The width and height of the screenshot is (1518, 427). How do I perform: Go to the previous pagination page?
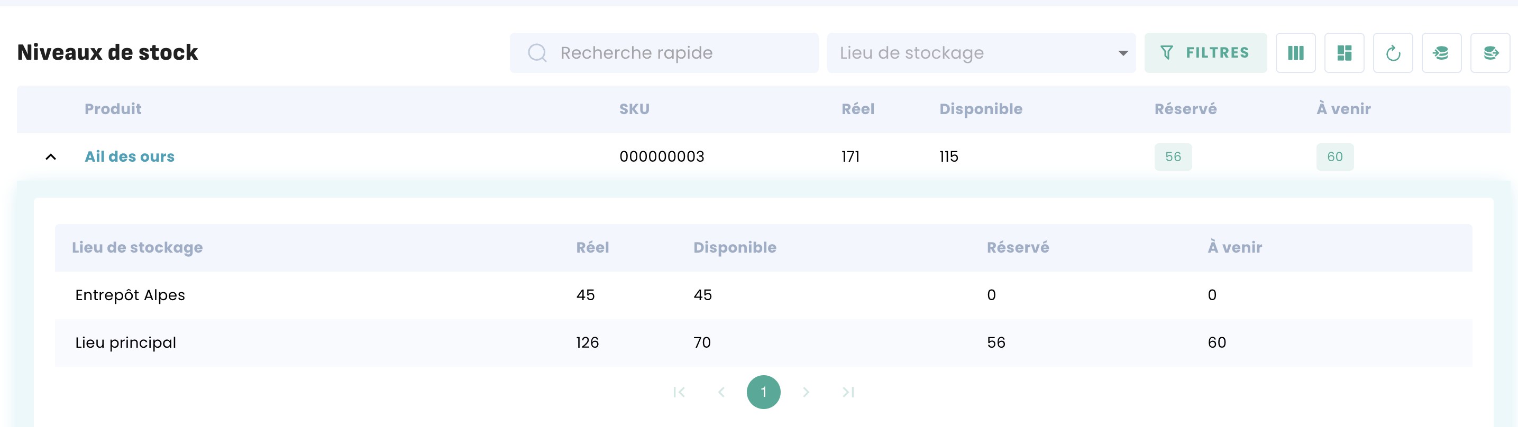pos(721,392)
